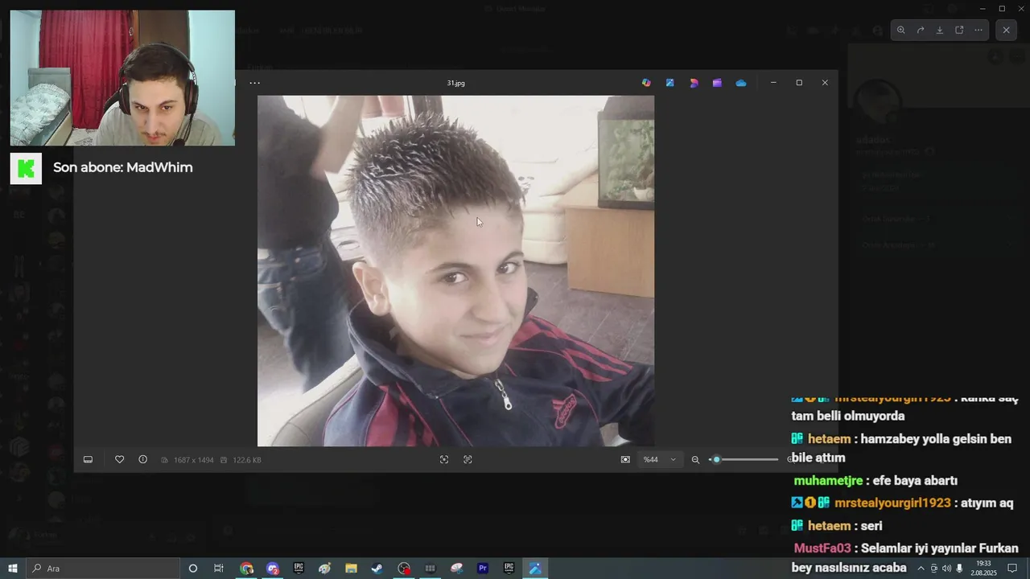
Task: Click username hetaem on the 'seri' message
Action: click(x=829, y=525)
